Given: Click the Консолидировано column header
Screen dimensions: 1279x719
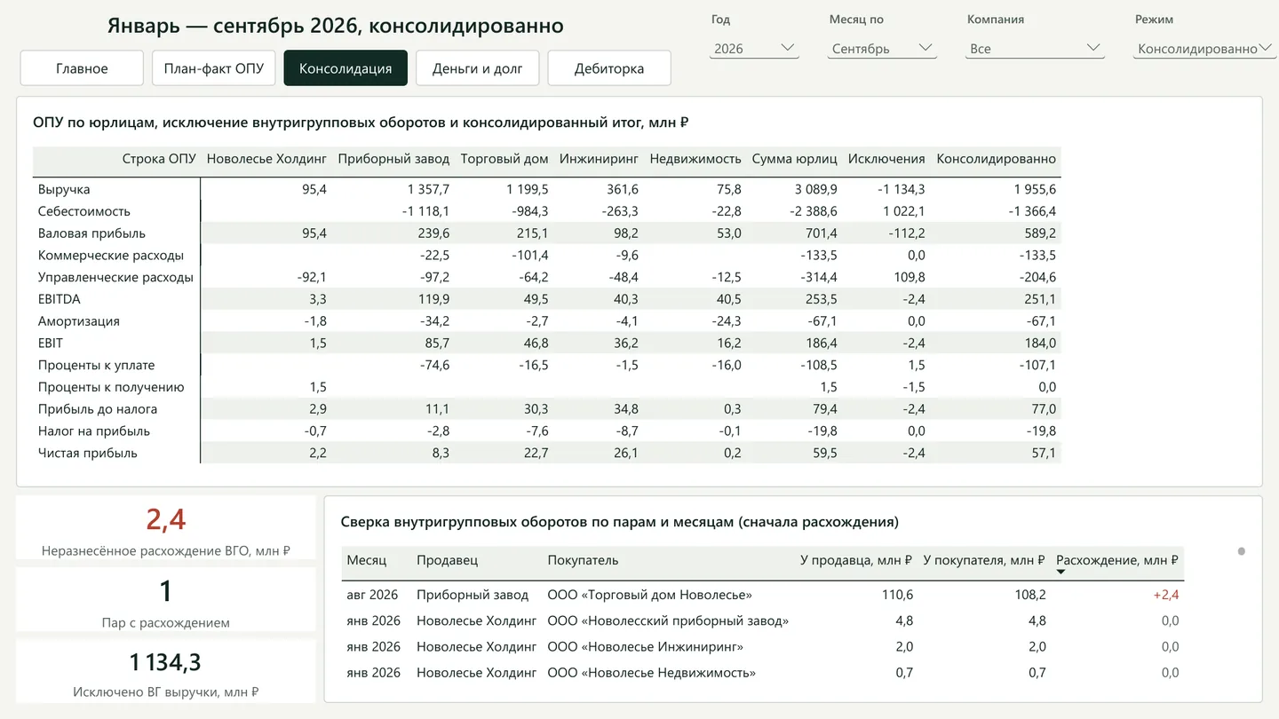Looking at the screenshot, I should (996, 159).
